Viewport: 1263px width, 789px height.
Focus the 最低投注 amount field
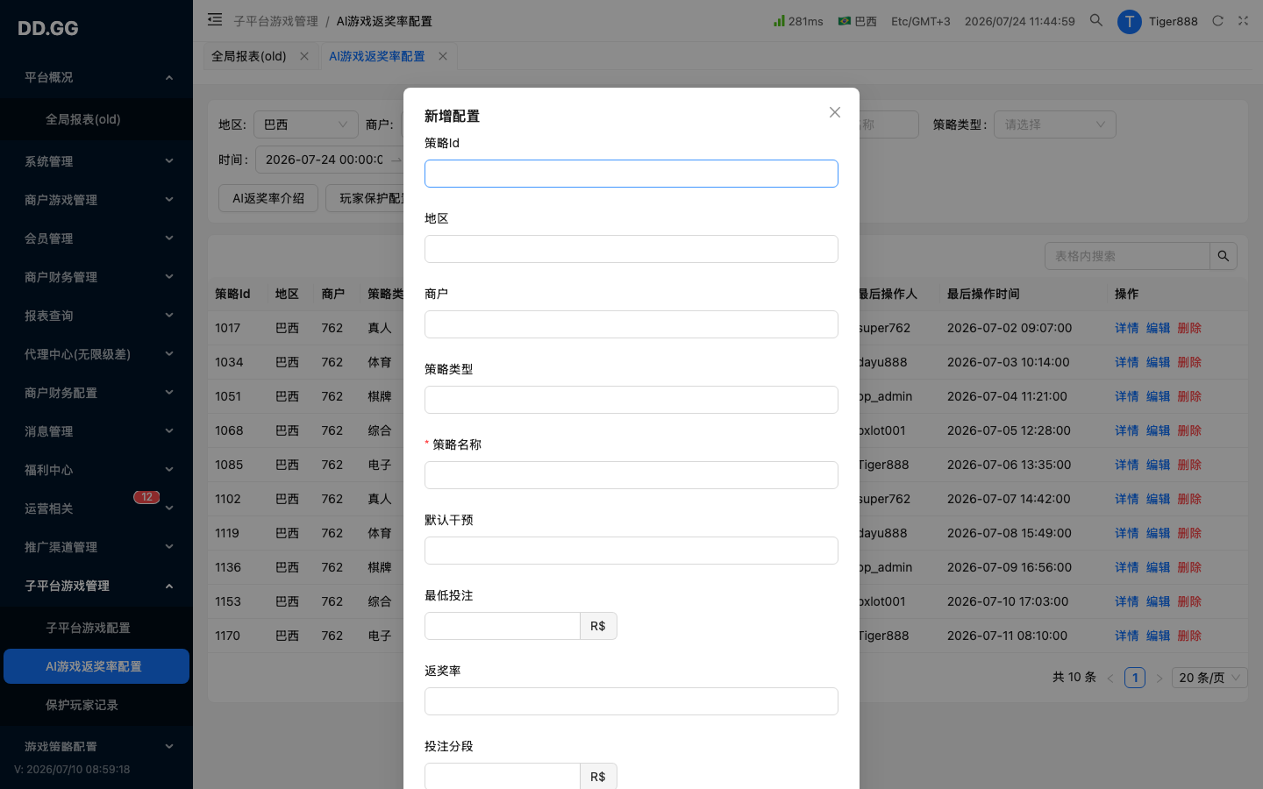(503, 626)
